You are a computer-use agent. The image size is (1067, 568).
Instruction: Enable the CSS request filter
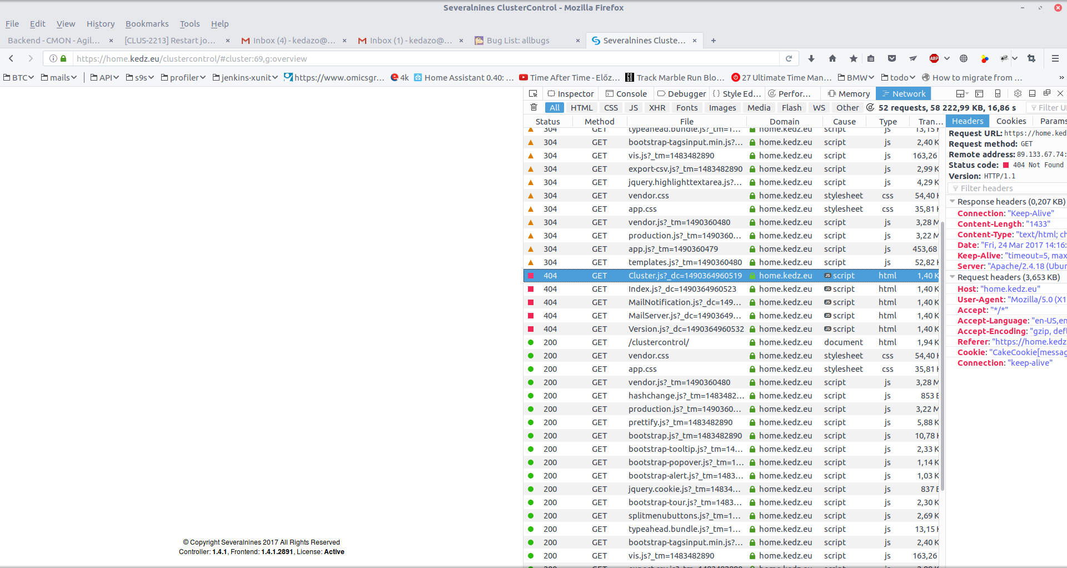point(611,108)
